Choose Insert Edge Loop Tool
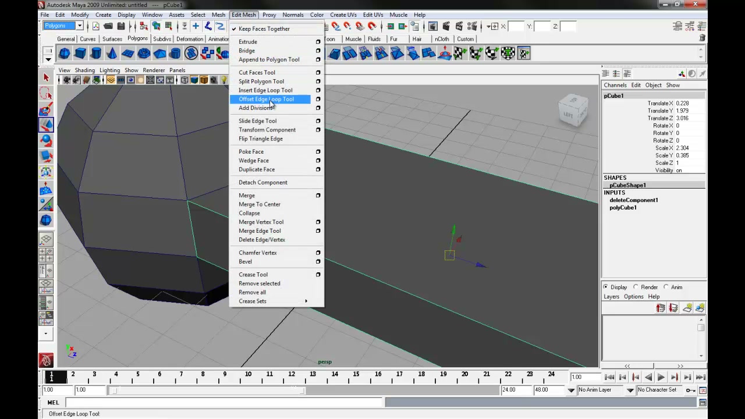This screenshot has height=419, width=745. 265,90
